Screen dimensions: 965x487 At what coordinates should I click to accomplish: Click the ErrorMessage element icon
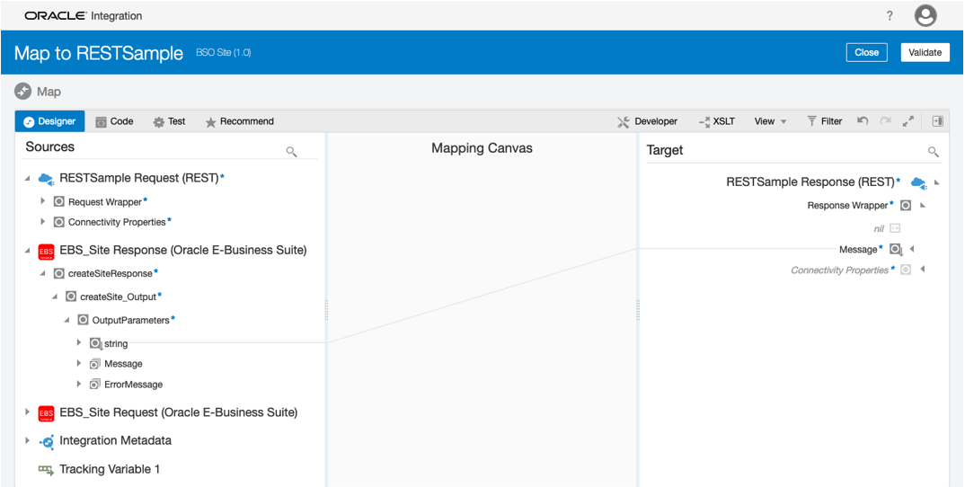94,385
